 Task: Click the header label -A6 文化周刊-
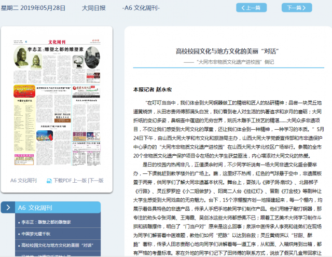[x=141, y=8]
